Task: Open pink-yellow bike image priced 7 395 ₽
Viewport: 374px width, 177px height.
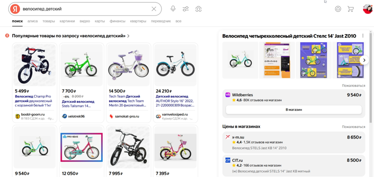Action: 175,147
